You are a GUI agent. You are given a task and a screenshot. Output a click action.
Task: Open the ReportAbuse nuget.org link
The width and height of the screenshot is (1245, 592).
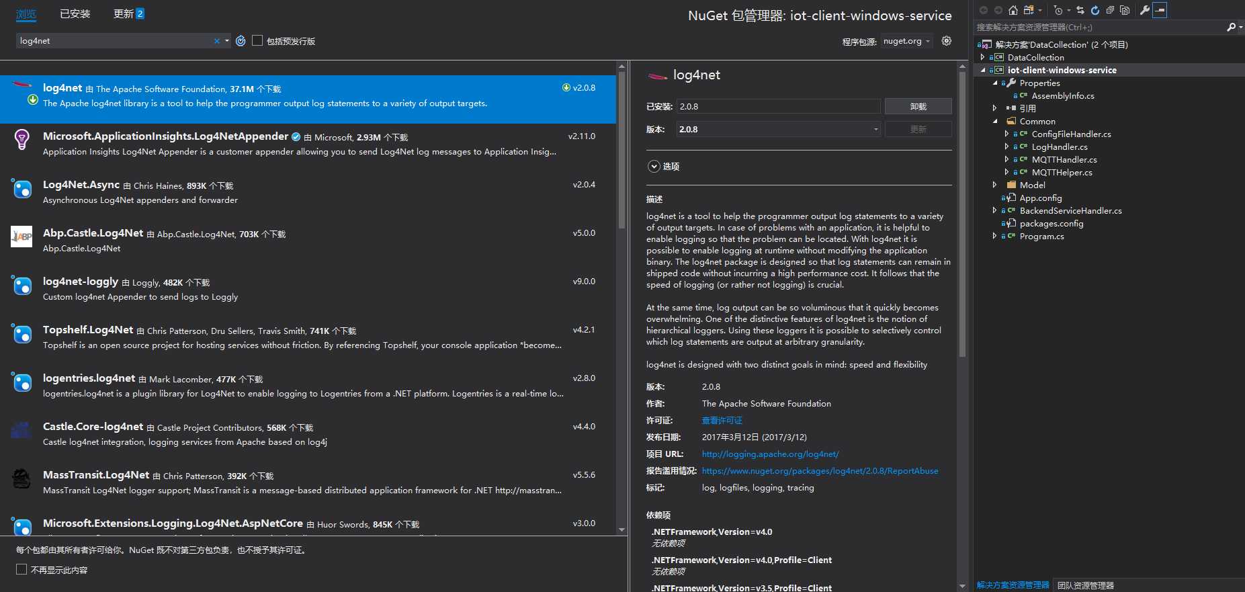[x=820, y=471]
